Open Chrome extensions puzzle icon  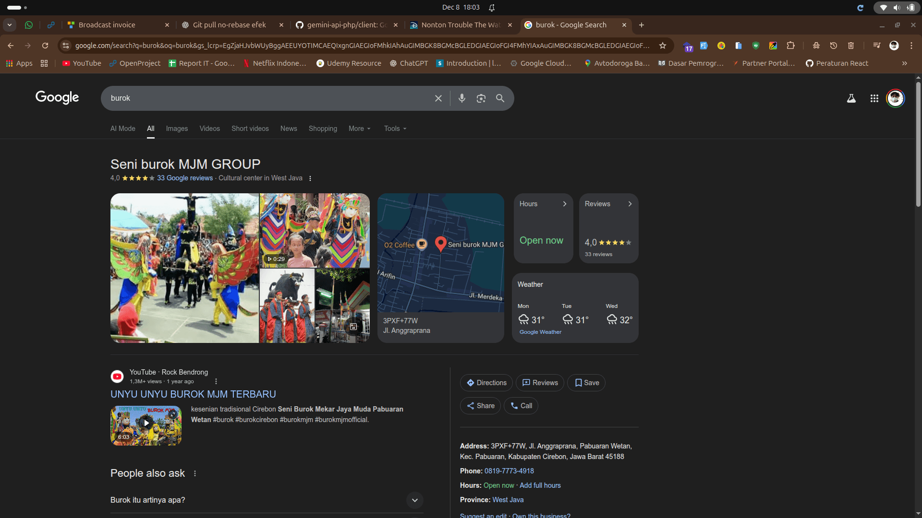(791, 46)
